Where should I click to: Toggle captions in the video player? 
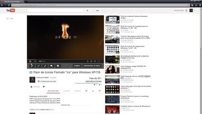pos(91,61)
